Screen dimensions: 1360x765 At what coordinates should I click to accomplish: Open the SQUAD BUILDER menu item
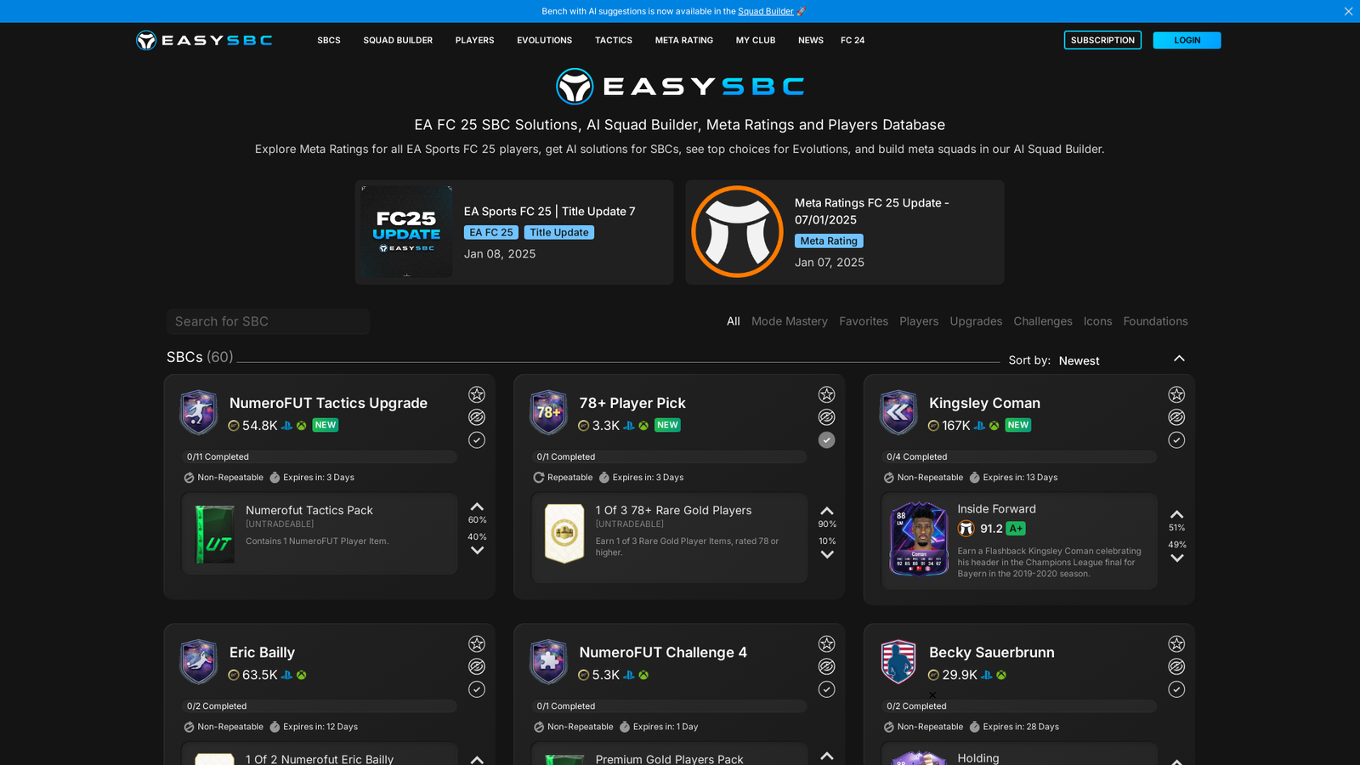pyautogui.click(x=398, y=40)
